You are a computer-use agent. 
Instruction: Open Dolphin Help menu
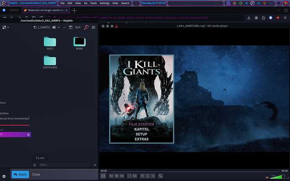pos(115,3)
